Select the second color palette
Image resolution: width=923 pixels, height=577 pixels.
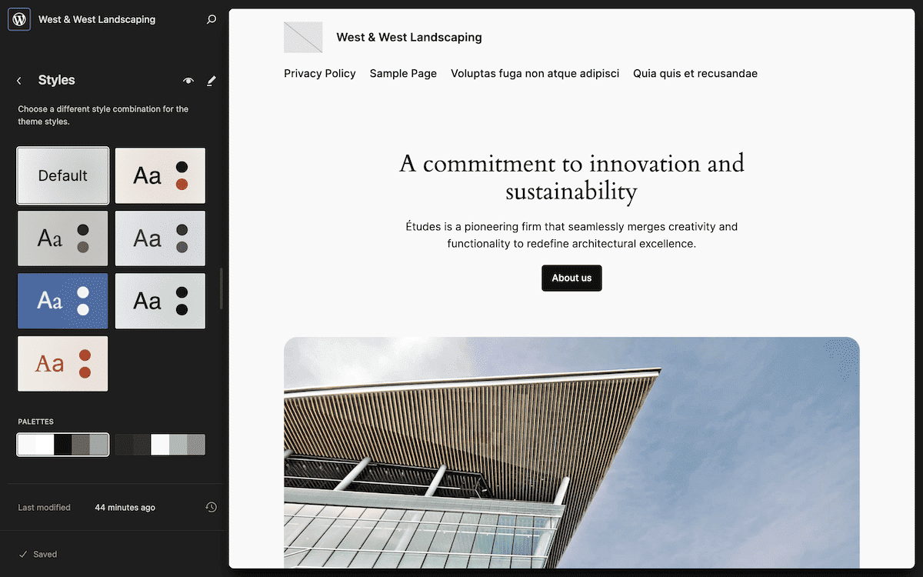pyautogui.click(x=160, y=444)
